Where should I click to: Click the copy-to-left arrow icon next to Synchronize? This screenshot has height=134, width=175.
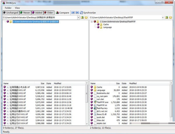point(77,12)
